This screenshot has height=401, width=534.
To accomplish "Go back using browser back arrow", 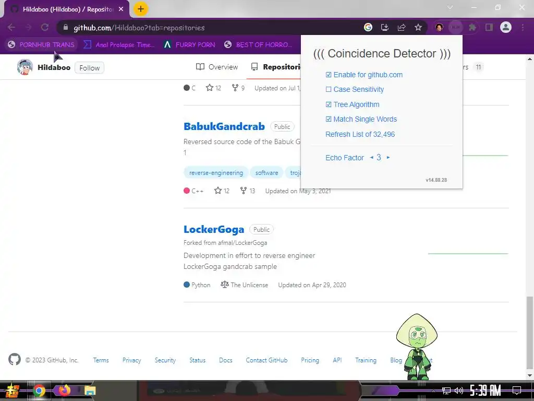I will click(11, 27).
